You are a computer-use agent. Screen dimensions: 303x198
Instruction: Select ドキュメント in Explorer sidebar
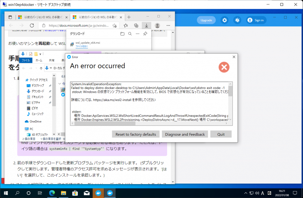(36, 97)
